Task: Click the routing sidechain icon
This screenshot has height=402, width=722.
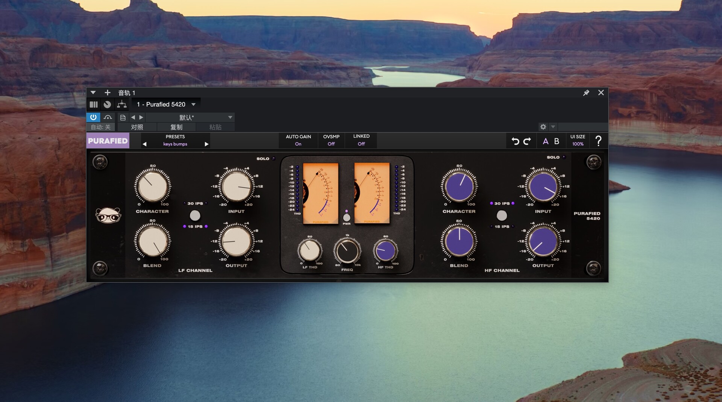Action: 121,105
